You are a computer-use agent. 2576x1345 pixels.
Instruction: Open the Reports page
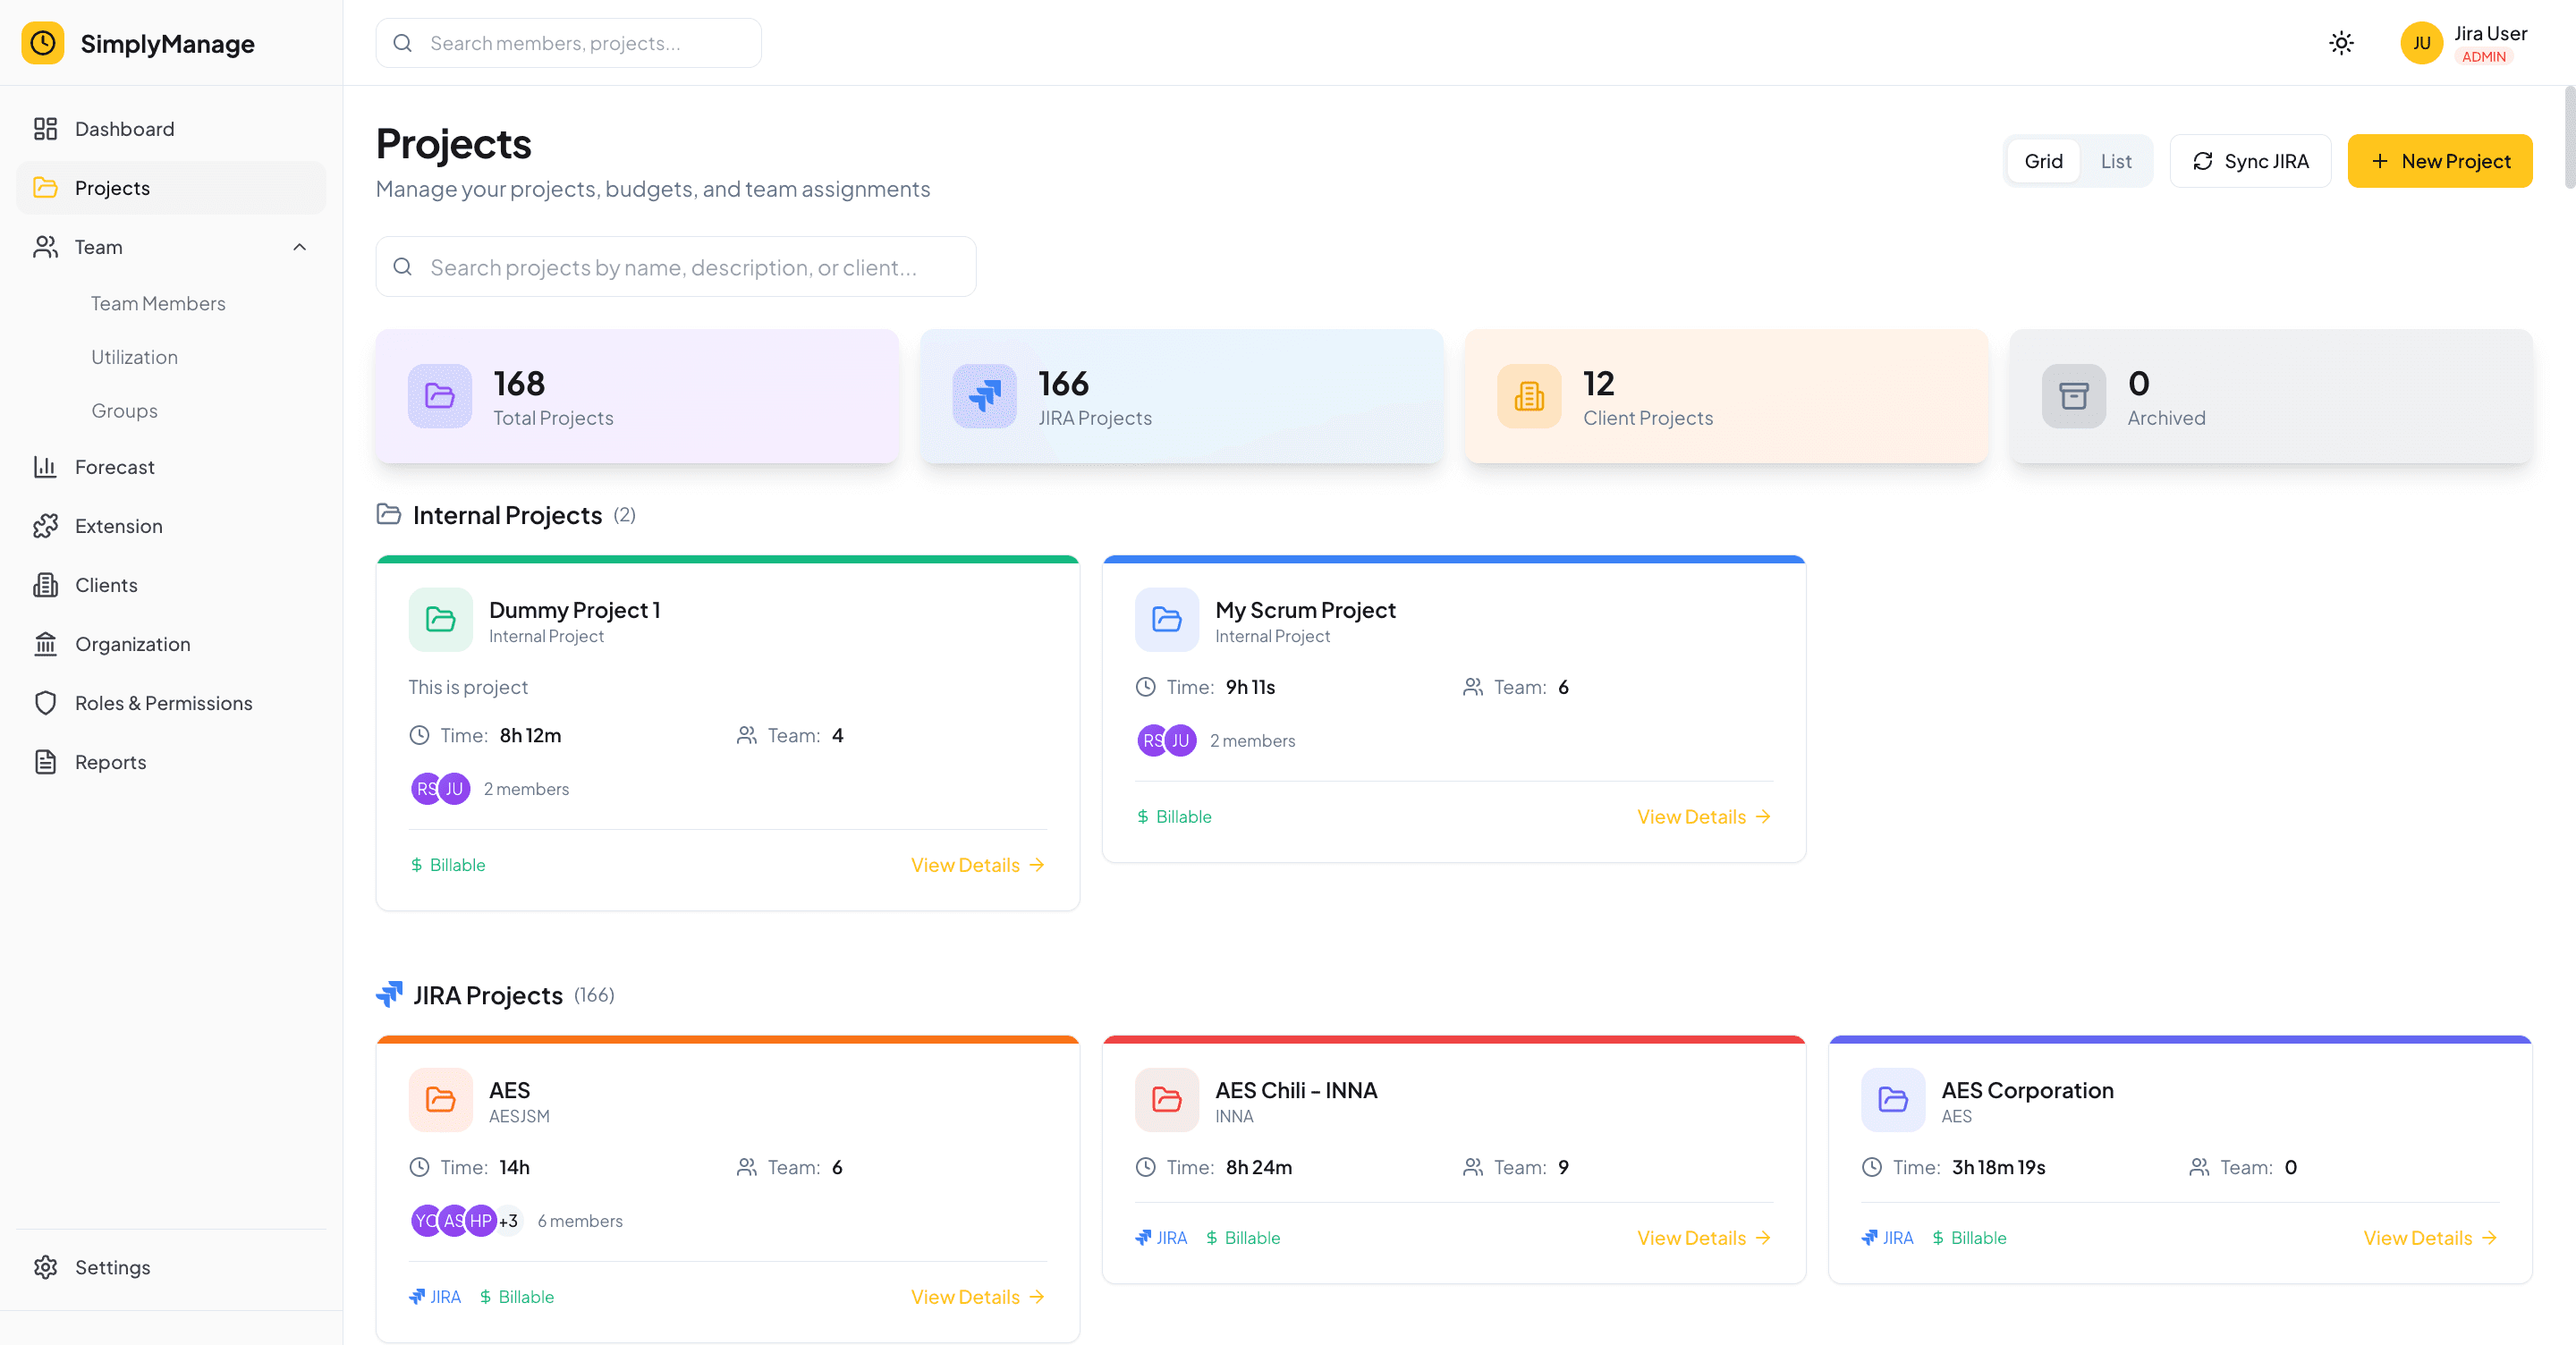(x=111, y=761)
